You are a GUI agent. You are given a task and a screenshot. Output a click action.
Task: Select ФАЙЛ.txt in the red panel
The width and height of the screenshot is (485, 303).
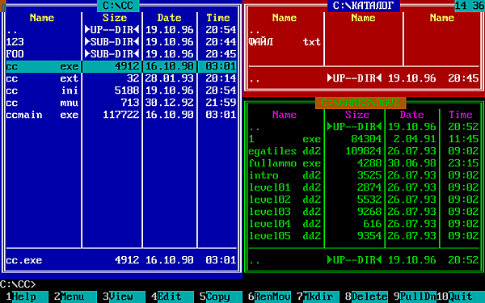tap(285, 42)
